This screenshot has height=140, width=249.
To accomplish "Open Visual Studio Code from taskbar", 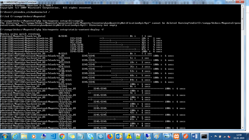I will pos(53,136).
